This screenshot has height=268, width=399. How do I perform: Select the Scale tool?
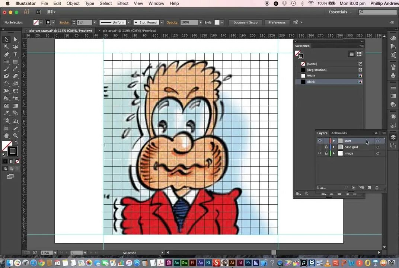(16, 83)
